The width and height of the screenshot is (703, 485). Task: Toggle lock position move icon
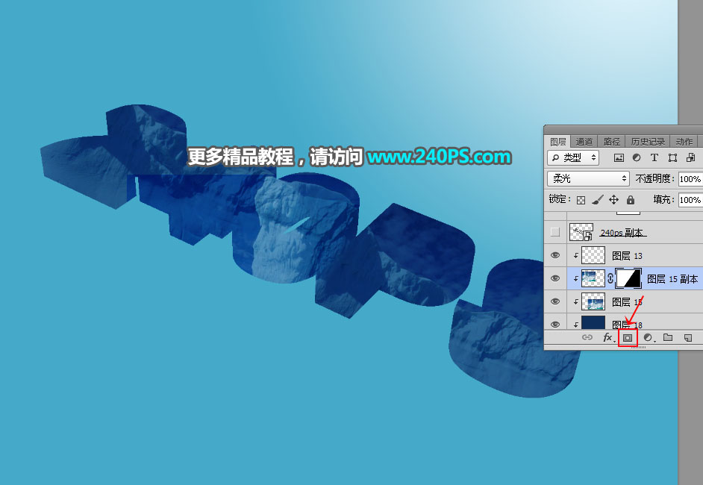[613, 200]
